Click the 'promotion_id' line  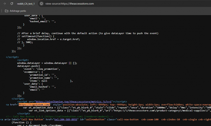tap(42, 75)
